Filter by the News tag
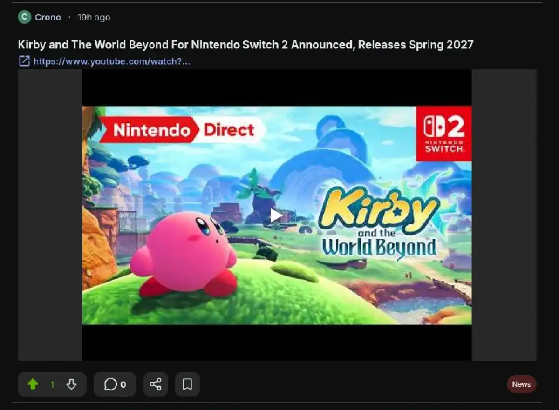The height and width of the screenshot is (410, 559). tap(521, 384)
